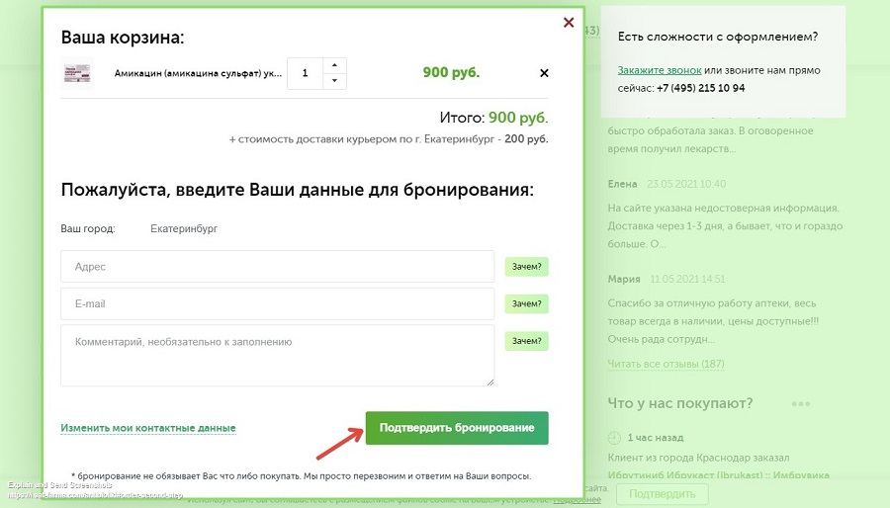Viewport: 890px width, 508px height.
Task: Click the Комментарий text area
Action: click(277, 355)
